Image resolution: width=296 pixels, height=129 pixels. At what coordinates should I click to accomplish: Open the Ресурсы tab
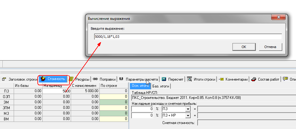pyautogui.click(x=79, y=79)
